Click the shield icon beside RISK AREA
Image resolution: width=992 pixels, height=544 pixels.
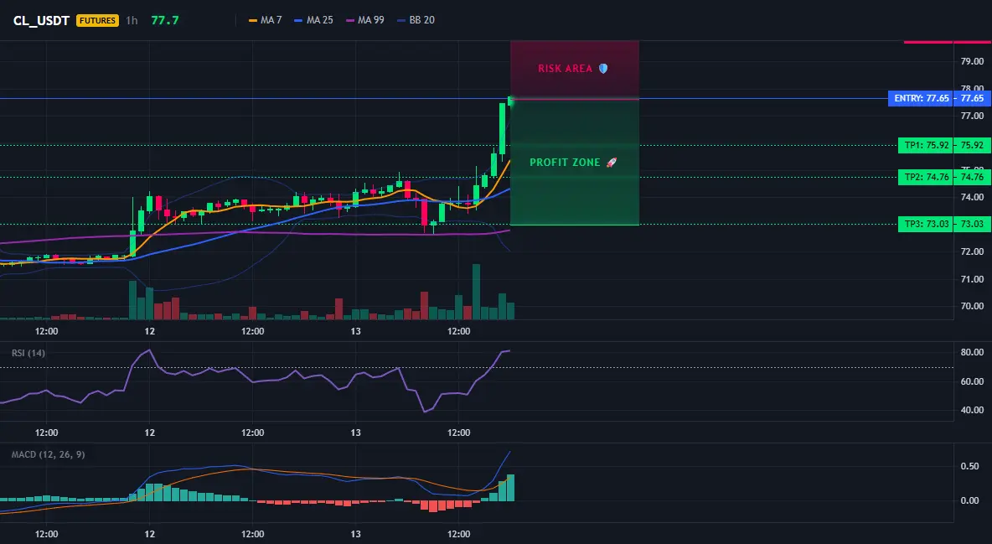tap(603, 69)
